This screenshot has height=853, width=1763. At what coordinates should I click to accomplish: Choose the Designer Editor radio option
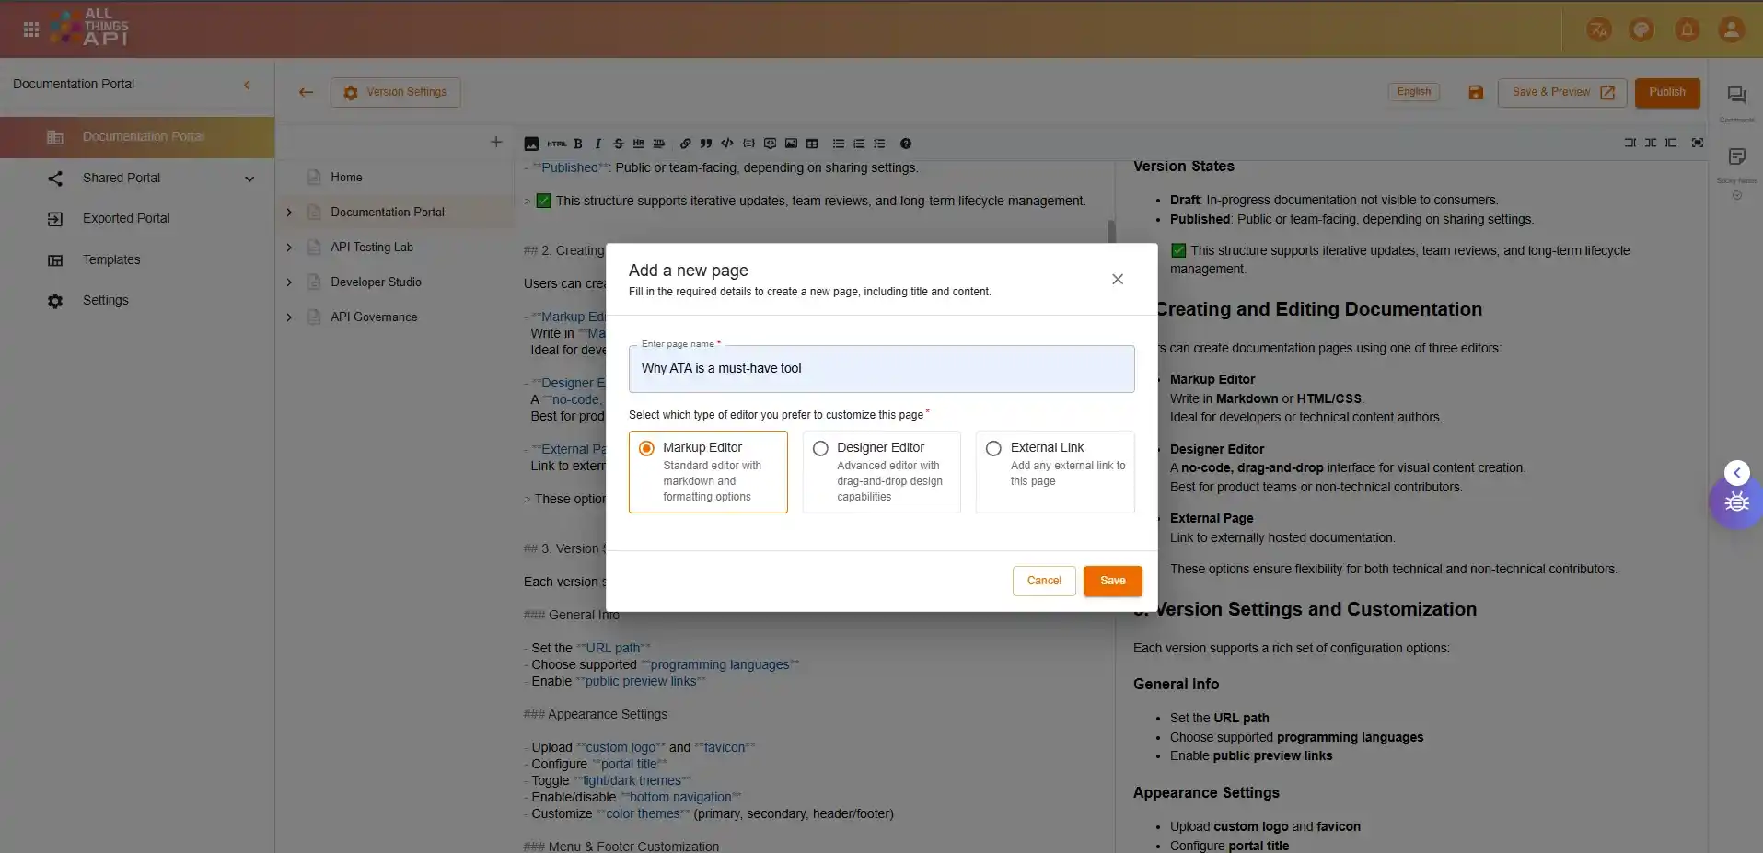(820, 448)
